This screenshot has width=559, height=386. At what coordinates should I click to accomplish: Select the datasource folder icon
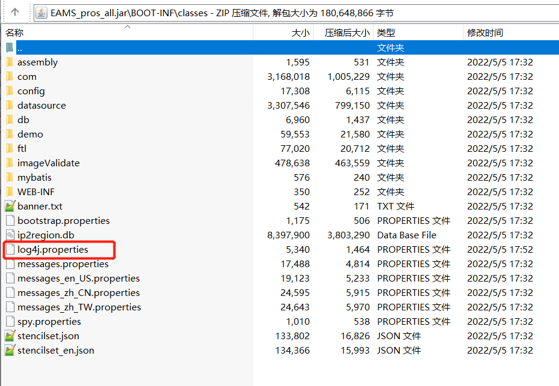click(x=10, y=106)
